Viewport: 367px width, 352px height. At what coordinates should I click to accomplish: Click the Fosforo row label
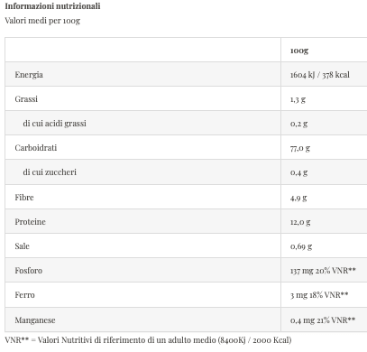[29, 271]
